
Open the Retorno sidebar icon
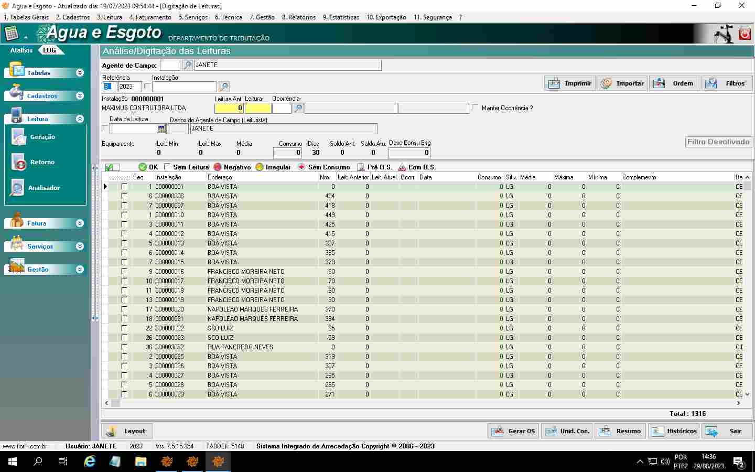pyautogui.click(x=19, y=163)
